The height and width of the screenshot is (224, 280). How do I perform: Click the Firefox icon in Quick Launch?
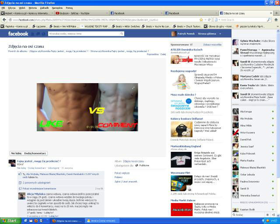[36, 220]
